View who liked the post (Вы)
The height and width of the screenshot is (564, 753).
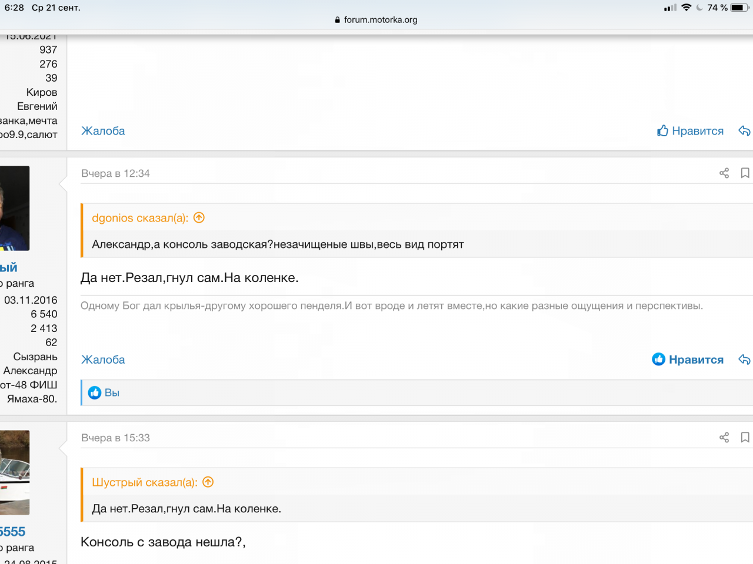112,392
